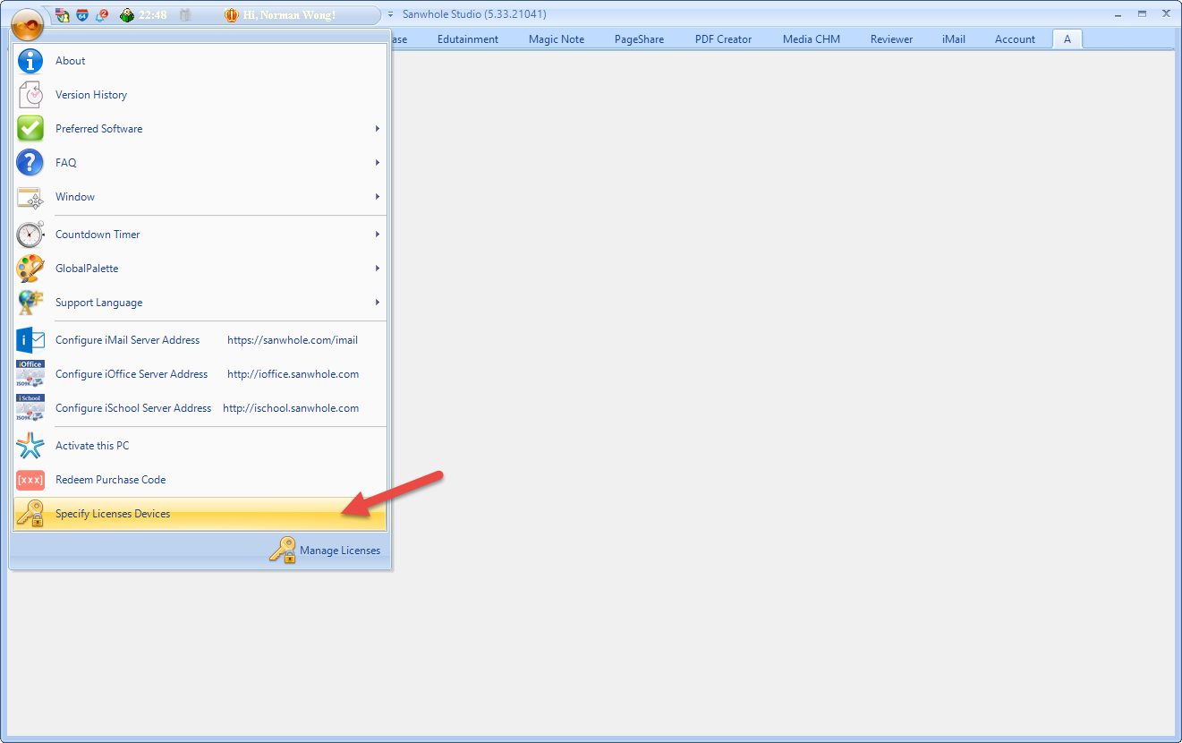
Task: Choose Redeem Purchase Code
Action: click(200, 480)
